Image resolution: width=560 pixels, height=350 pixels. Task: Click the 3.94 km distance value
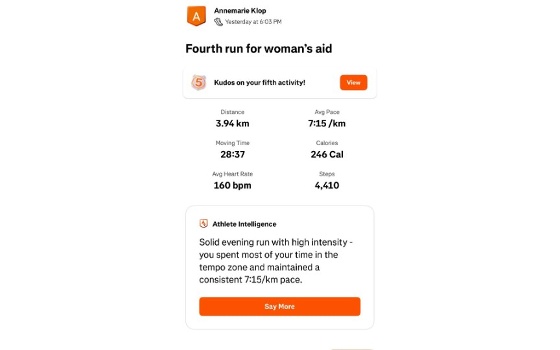coord(232,123)
